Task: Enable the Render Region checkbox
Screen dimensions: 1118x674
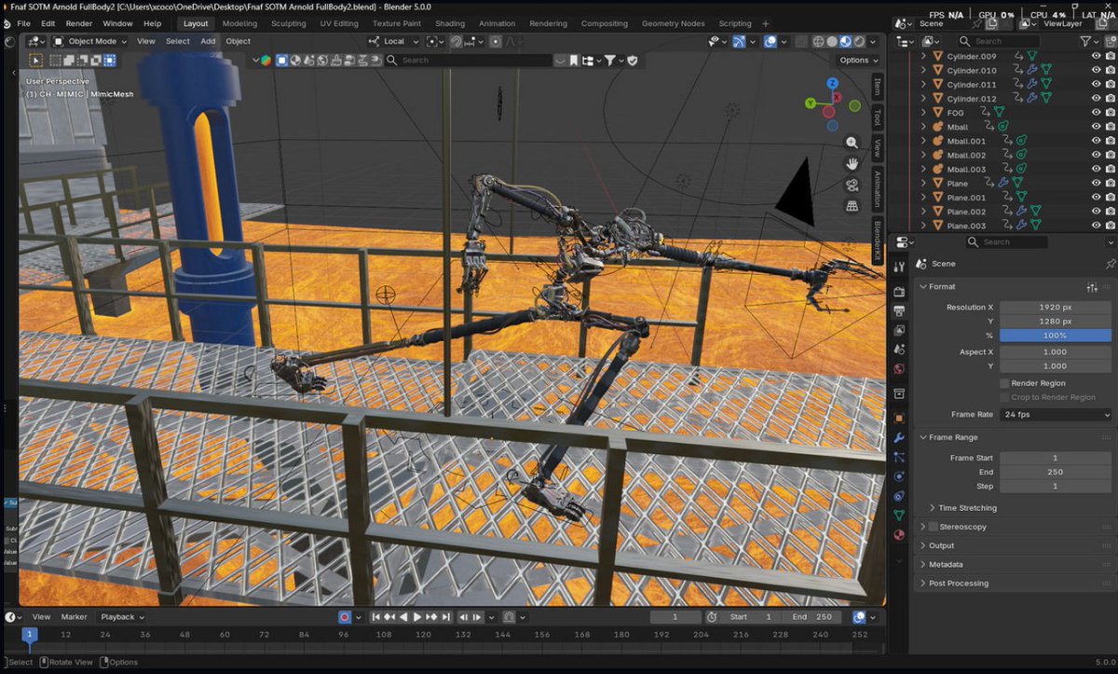Action: (1004, 383)
